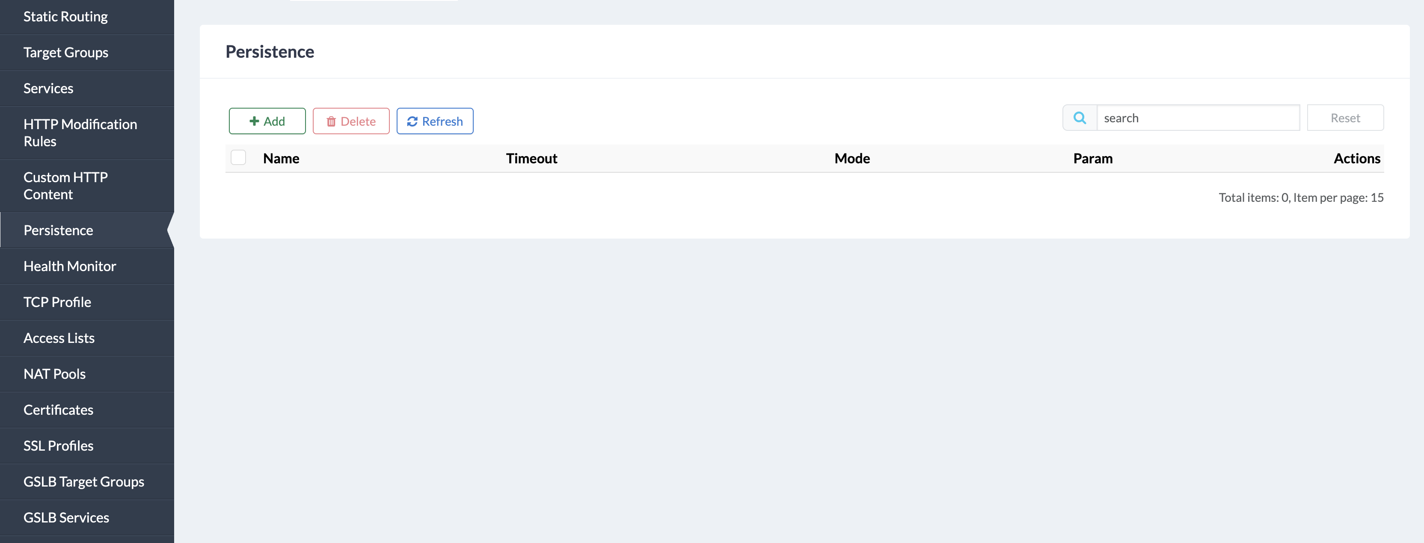Open Static Routing in sidebar
The width and height of the screenshot is (1424, 543).
click(65, 17)
